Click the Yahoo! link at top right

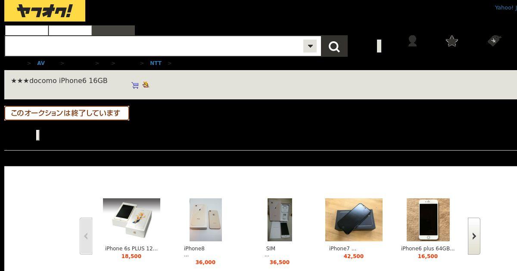[x=504, y=7]
